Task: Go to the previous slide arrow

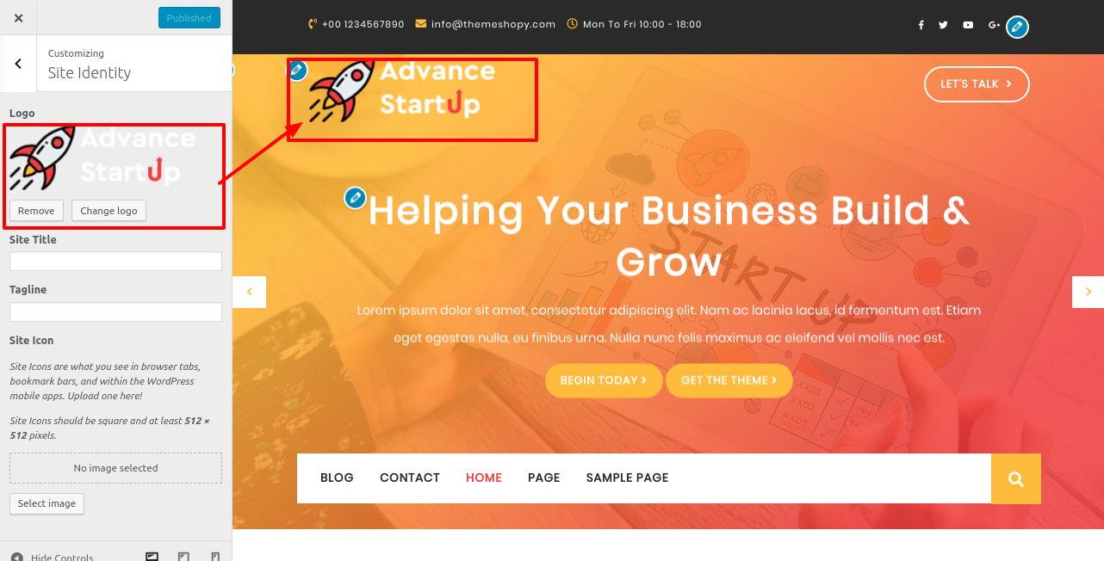Action: point(250,292)
